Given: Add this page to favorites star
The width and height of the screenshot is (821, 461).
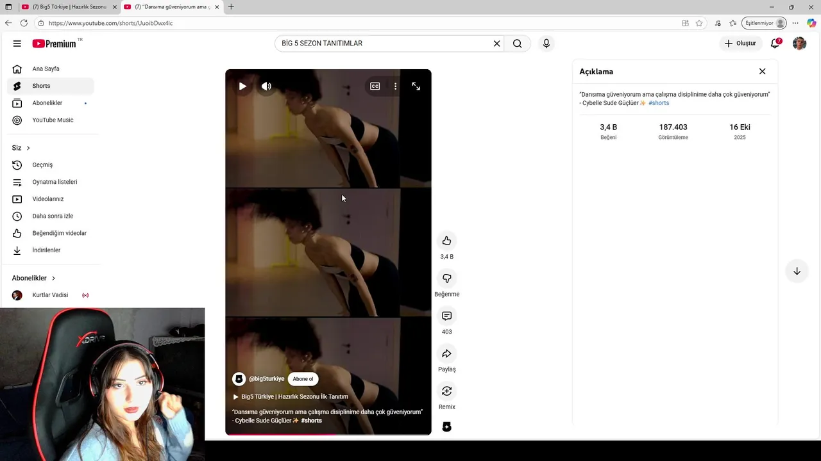Looking at the screenshot, I should (699, 23).
